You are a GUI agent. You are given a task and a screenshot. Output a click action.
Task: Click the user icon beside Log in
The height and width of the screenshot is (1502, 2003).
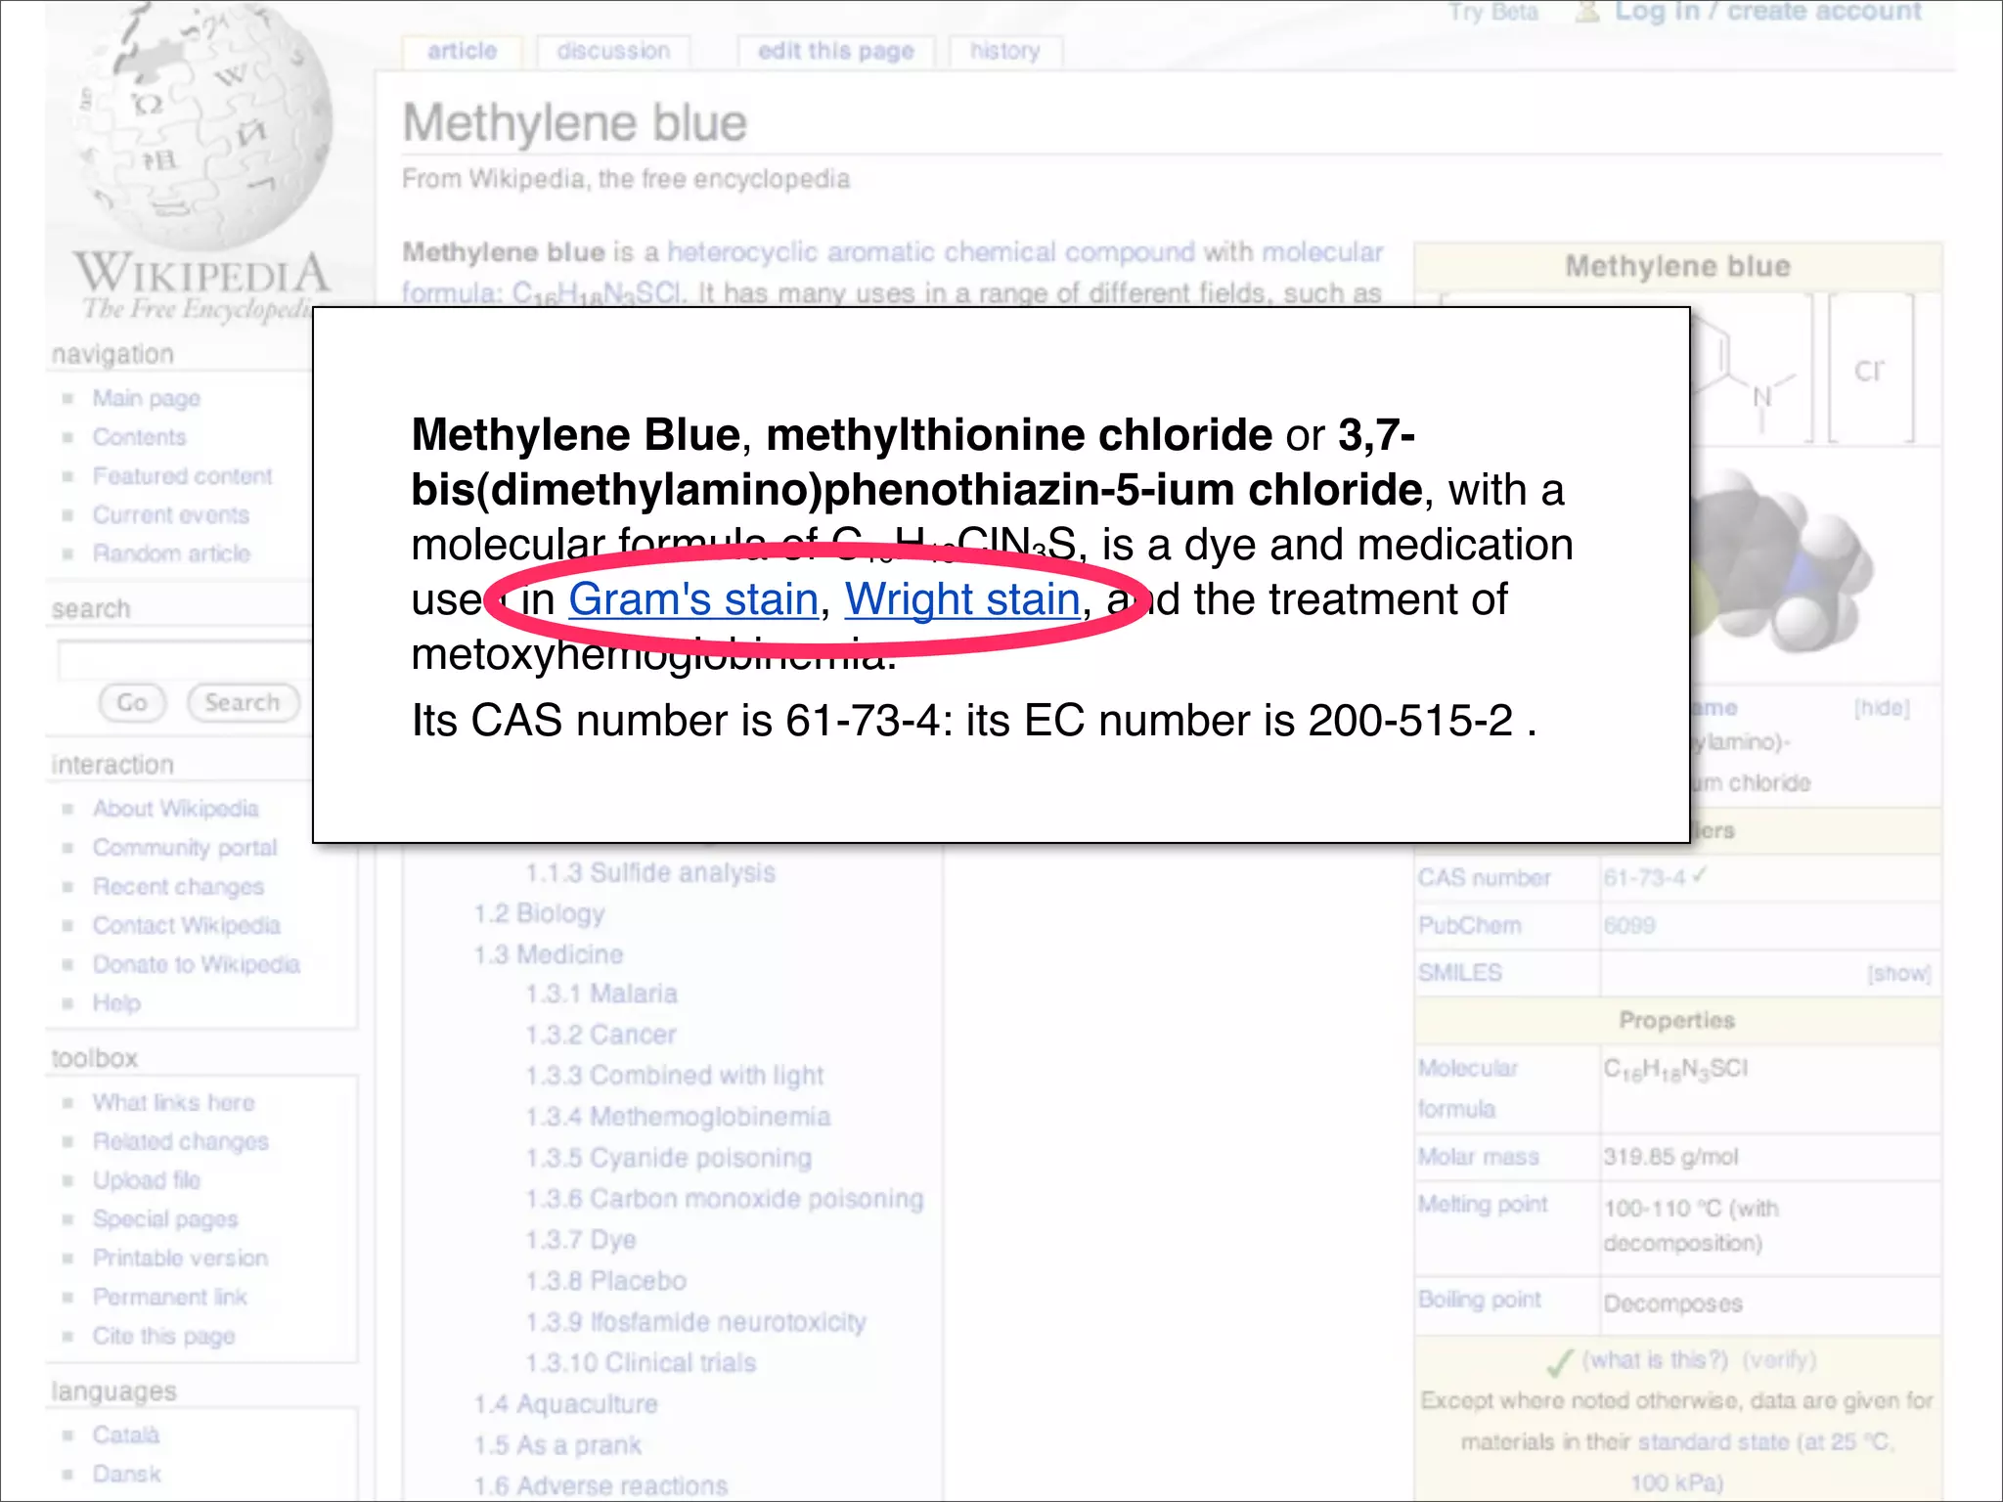tap(1588, 12)
